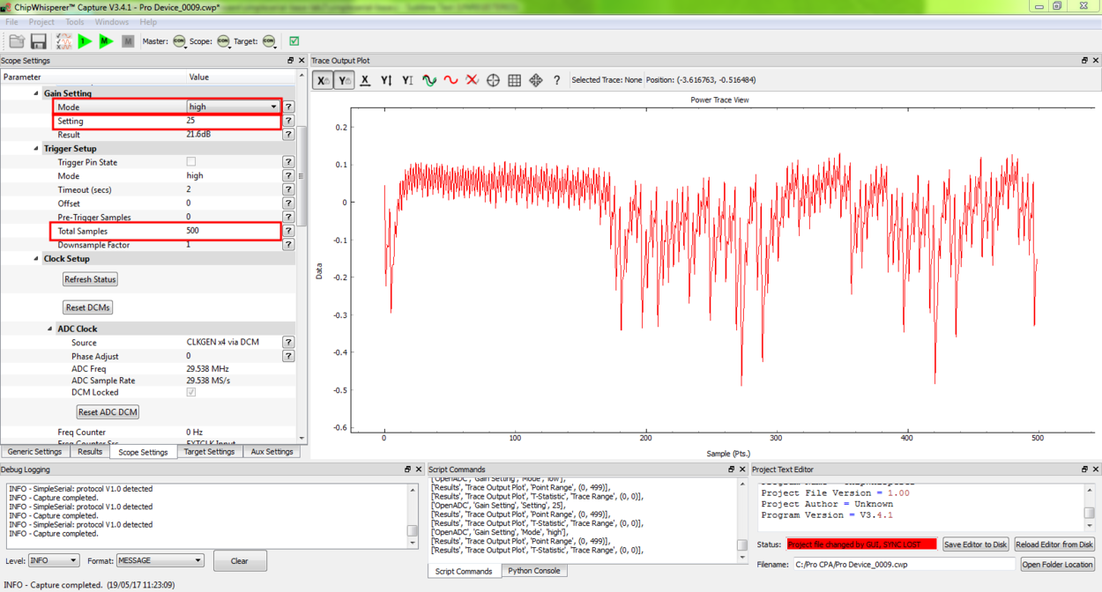Click the Total Samples value field
This screenshot has width=1102, height=592.
(231, 231)
